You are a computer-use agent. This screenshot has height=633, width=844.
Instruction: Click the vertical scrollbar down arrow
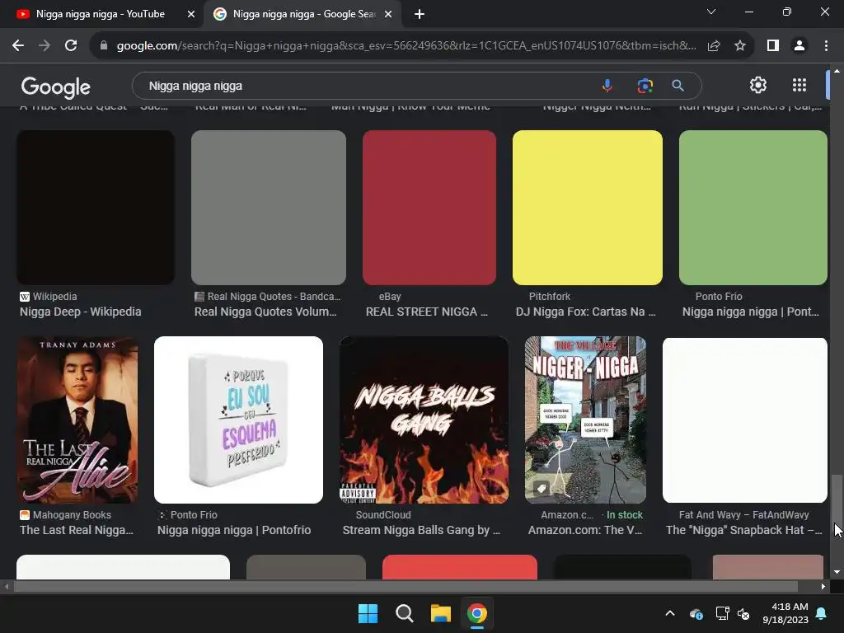coord(837,572)
